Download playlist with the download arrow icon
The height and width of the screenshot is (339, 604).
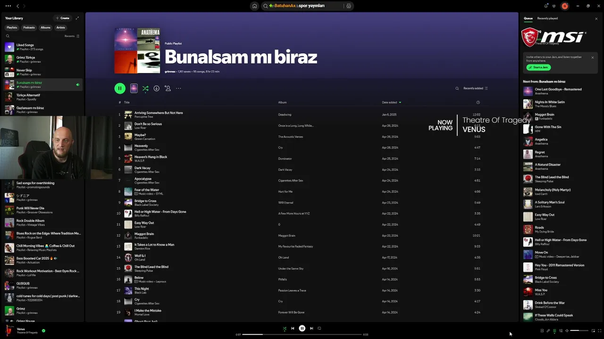(x=156, y=88)
